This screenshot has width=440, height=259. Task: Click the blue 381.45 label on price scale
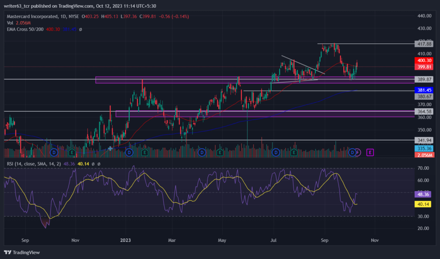tap(424, 90)
